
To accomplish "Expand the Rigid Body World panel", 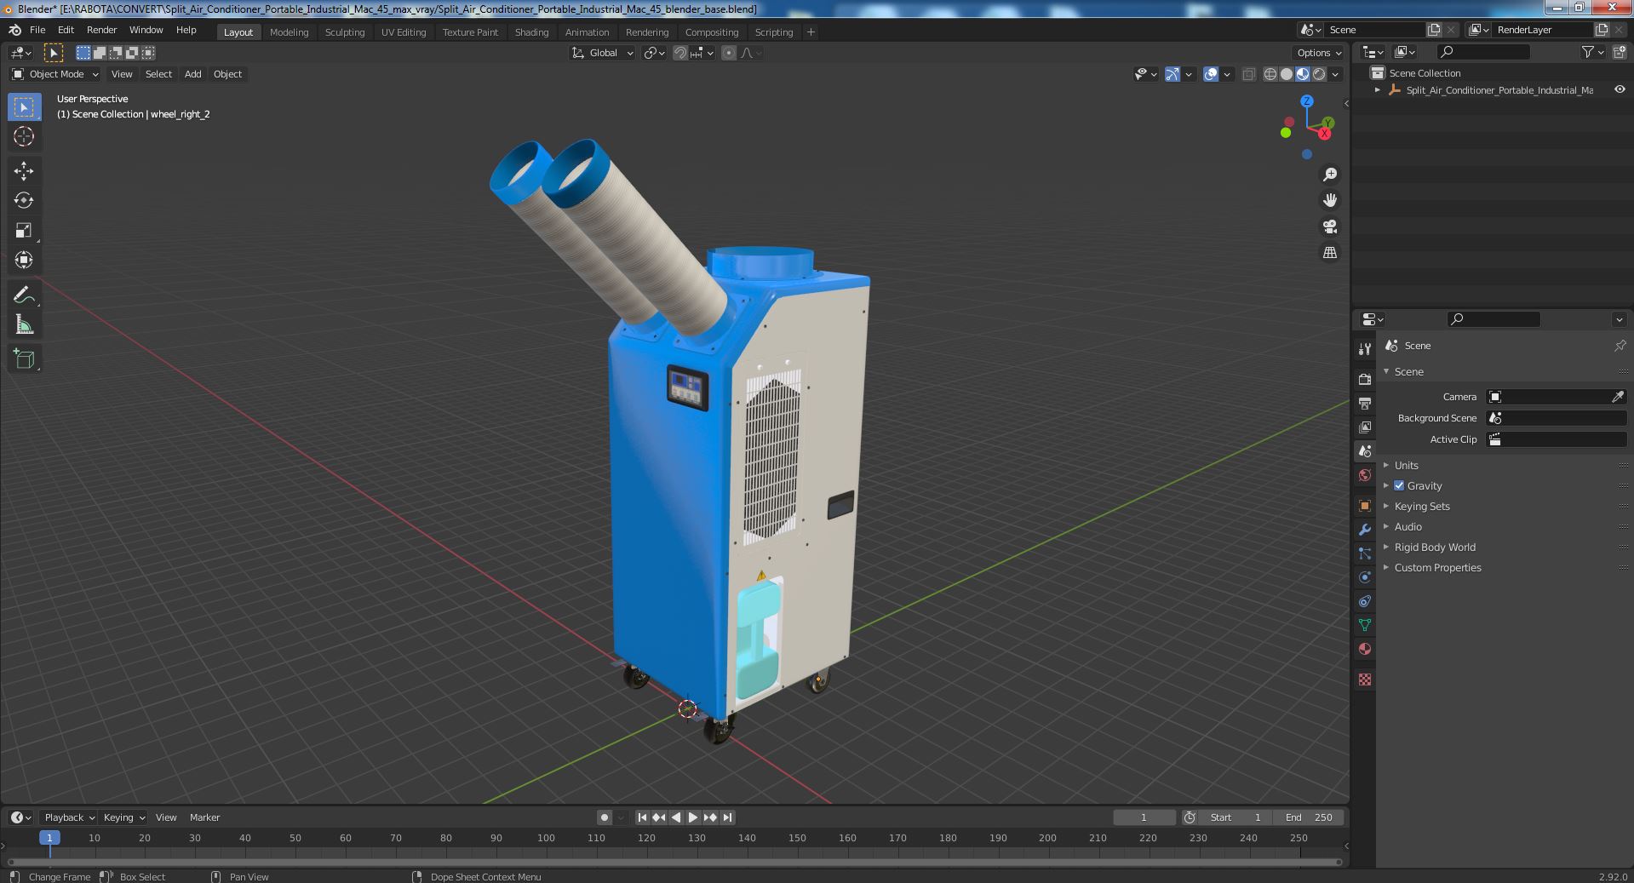I will [1435, 547].
